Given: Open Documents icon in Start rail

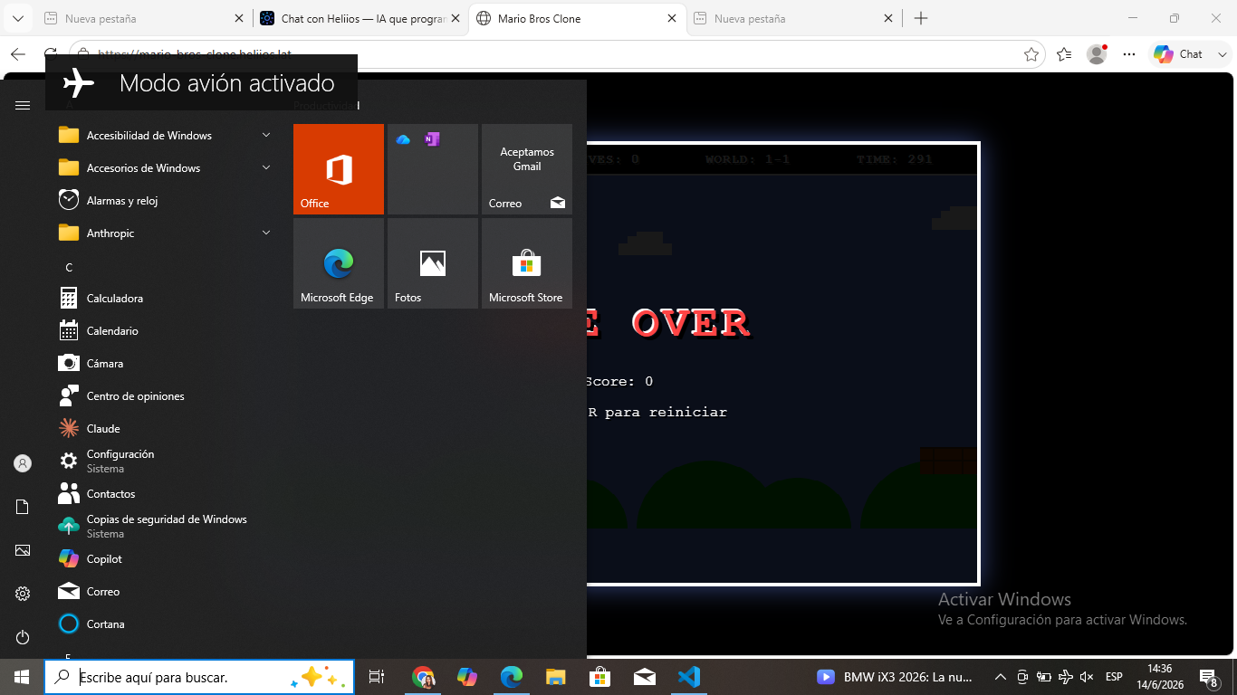Looking at the screenshot, I should (x=23, y=507).
